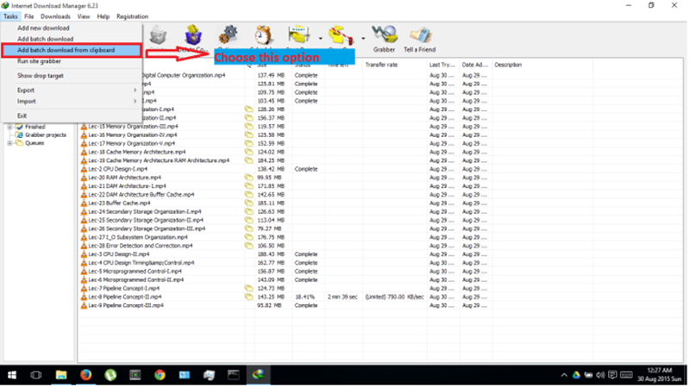
Task: Expand the Finished tree node
Action: pyautogui.click(x=9, y=127)
